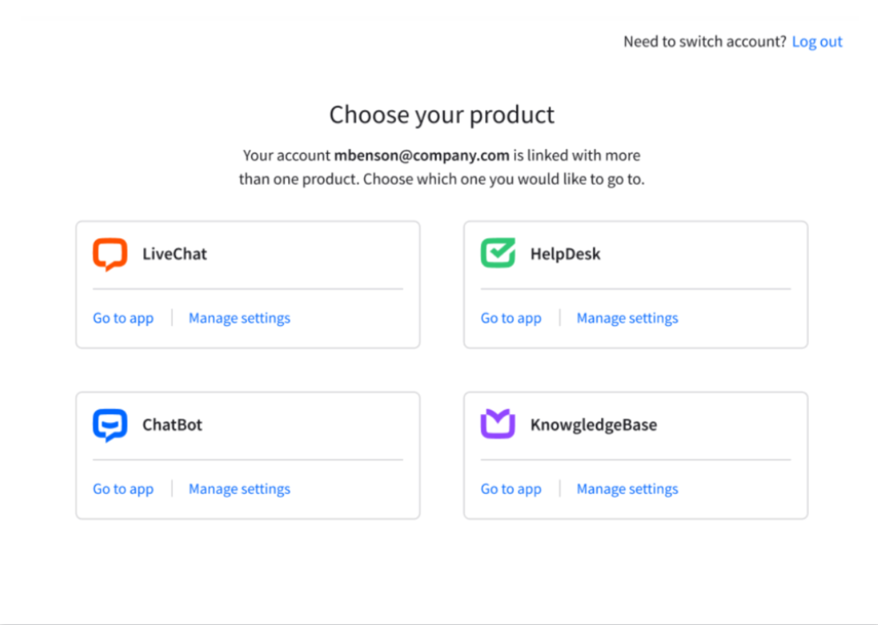Image resolution: width=878 pixels, height=625 pixels.
Task: Go to the KnowledgeBase app
Action: coord(511,489)
